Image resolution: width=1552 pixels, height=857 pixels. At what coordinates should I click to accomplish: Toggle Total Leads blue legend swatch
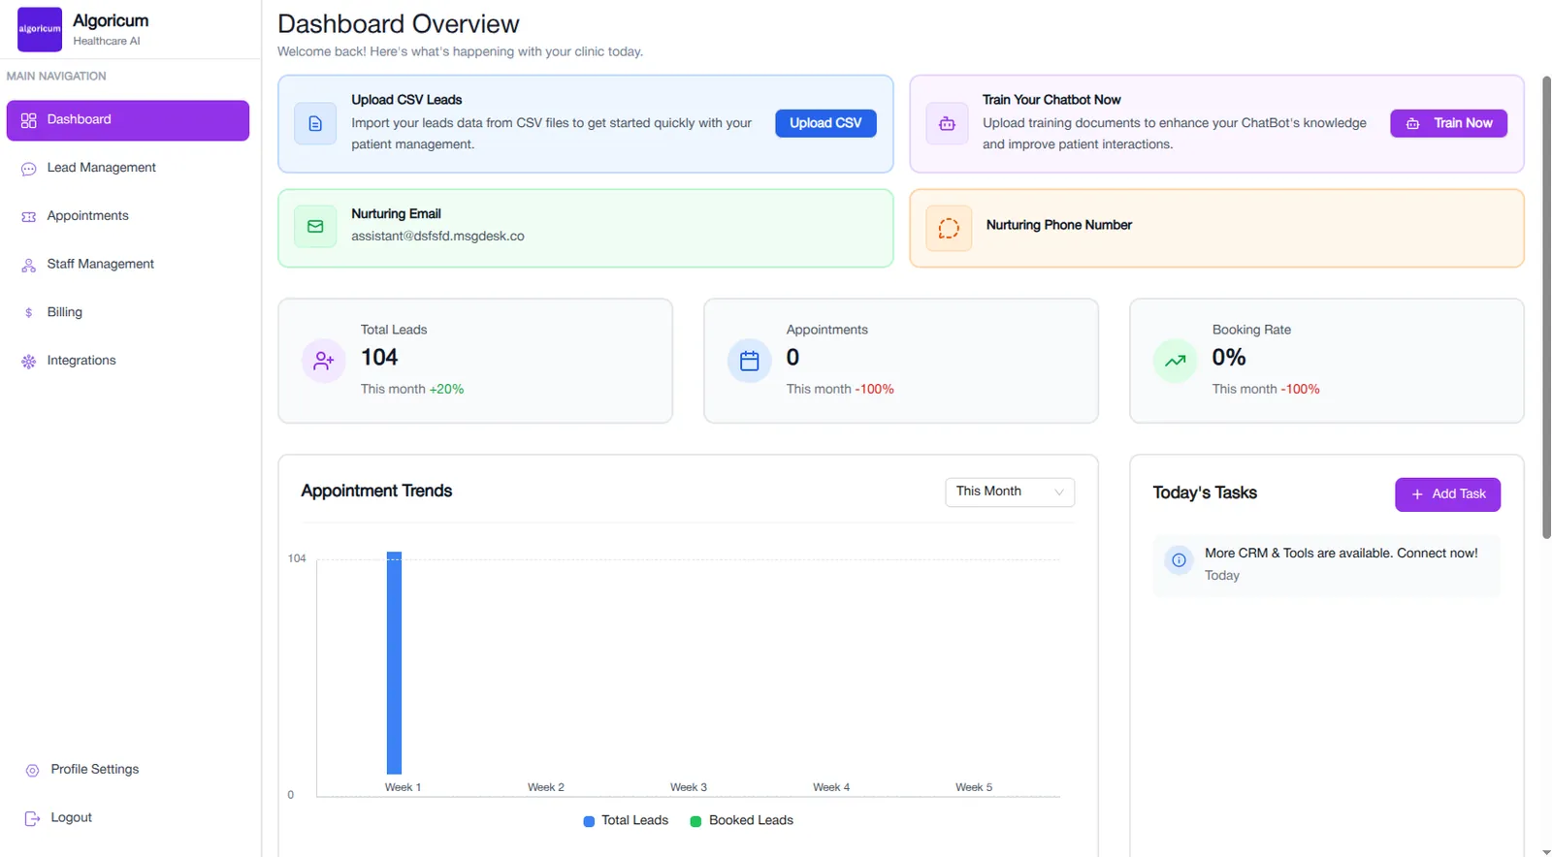coord(589,821)
